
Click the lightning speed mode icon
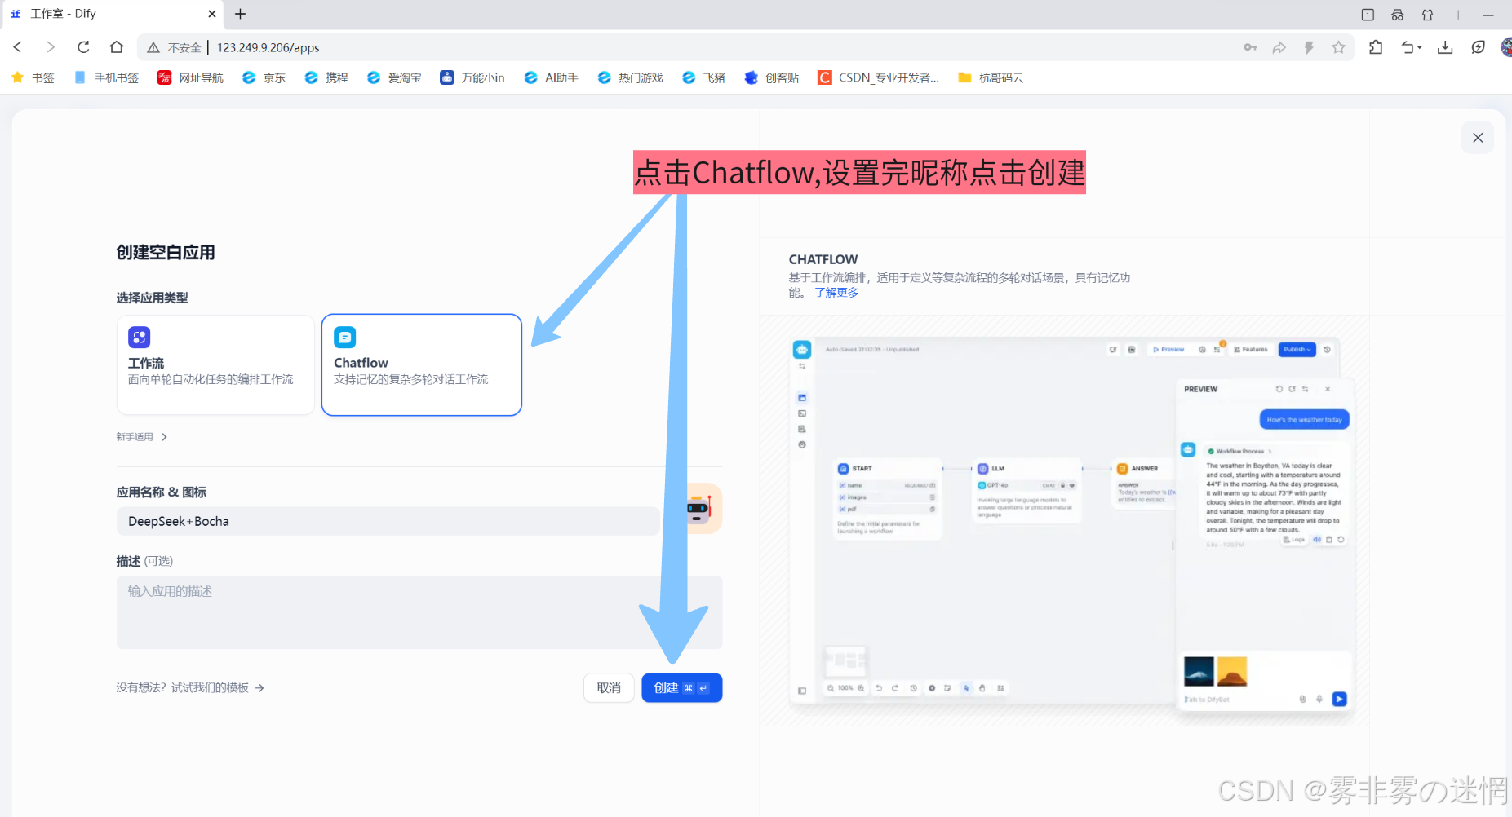[1309, 47]
